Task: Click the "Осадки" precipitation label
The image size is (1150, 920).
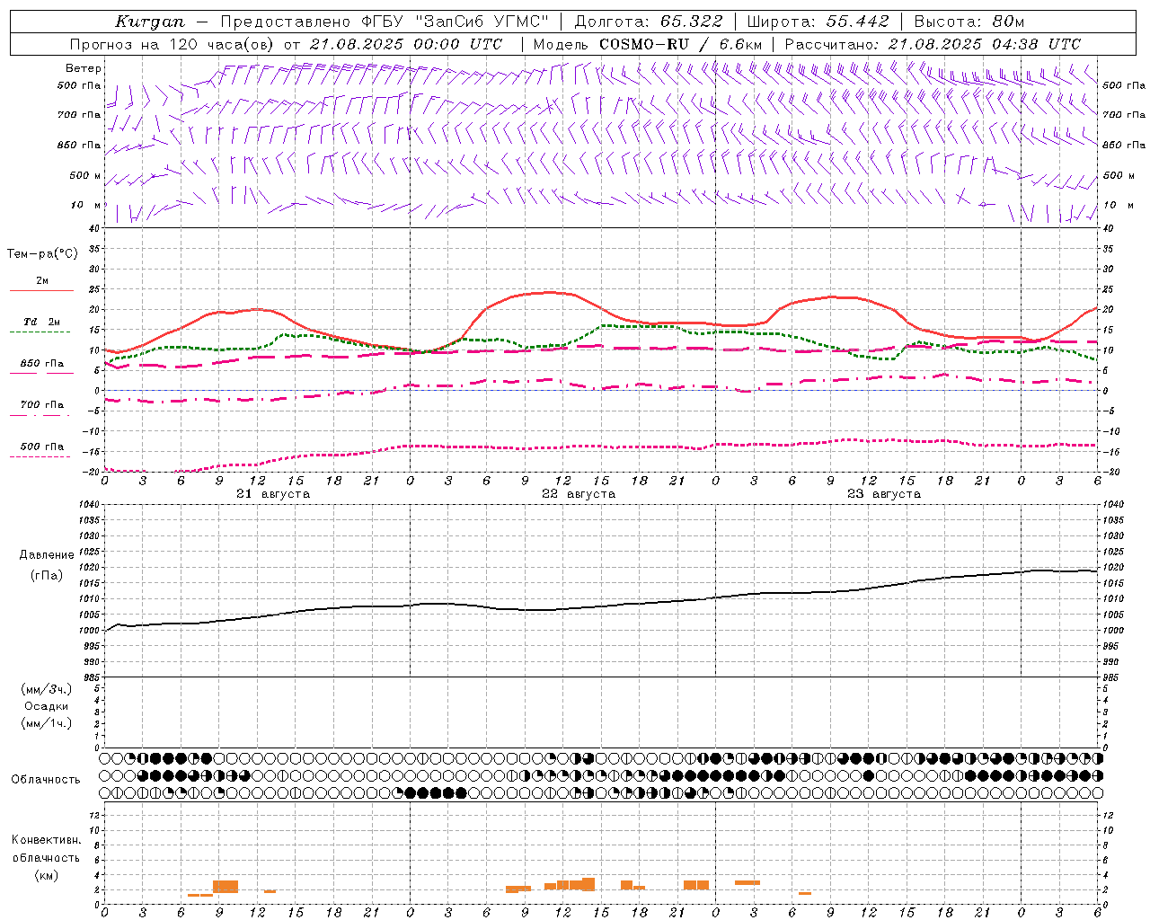Action: 47,706
